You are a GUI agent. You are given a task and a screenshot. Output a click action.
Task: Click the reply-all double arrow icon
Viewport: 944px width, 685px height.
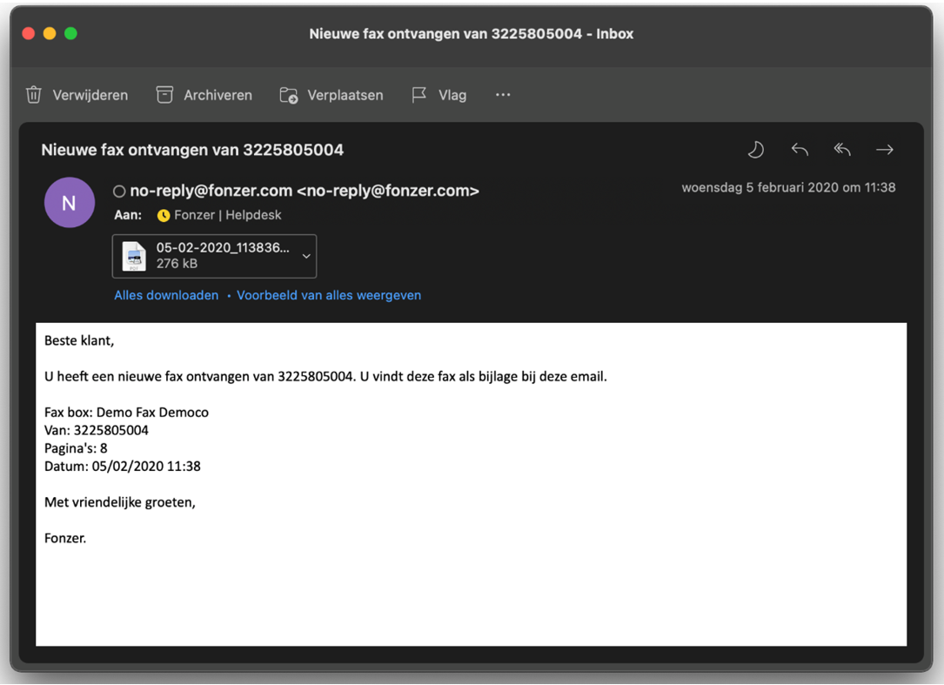click(842, 150)
